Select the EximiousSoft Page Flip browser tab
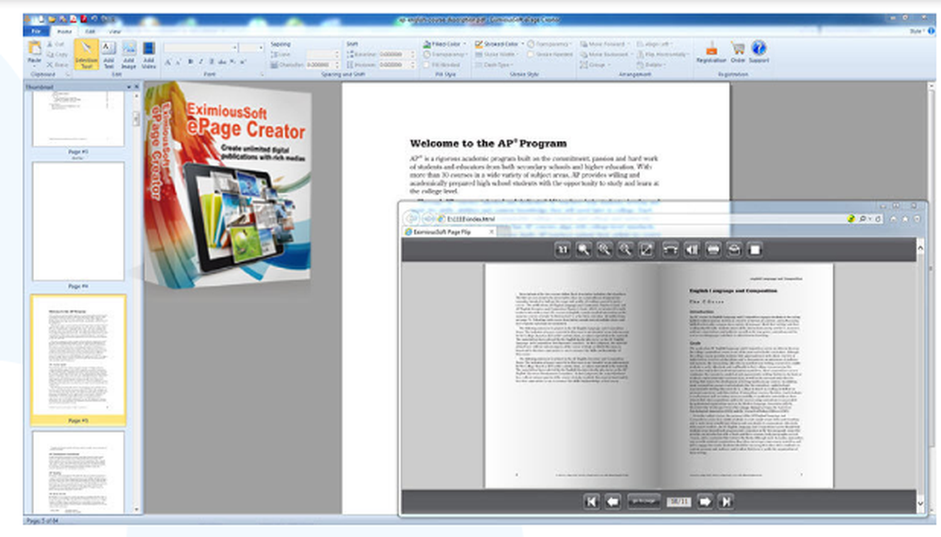This screenshot has width=941, height=537. [449, 231]
